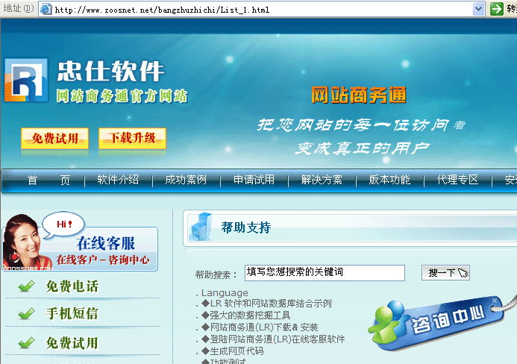Expand the address bar URL dropdown
This screenshot has width=517, height=364.
[x=478, y=9]
